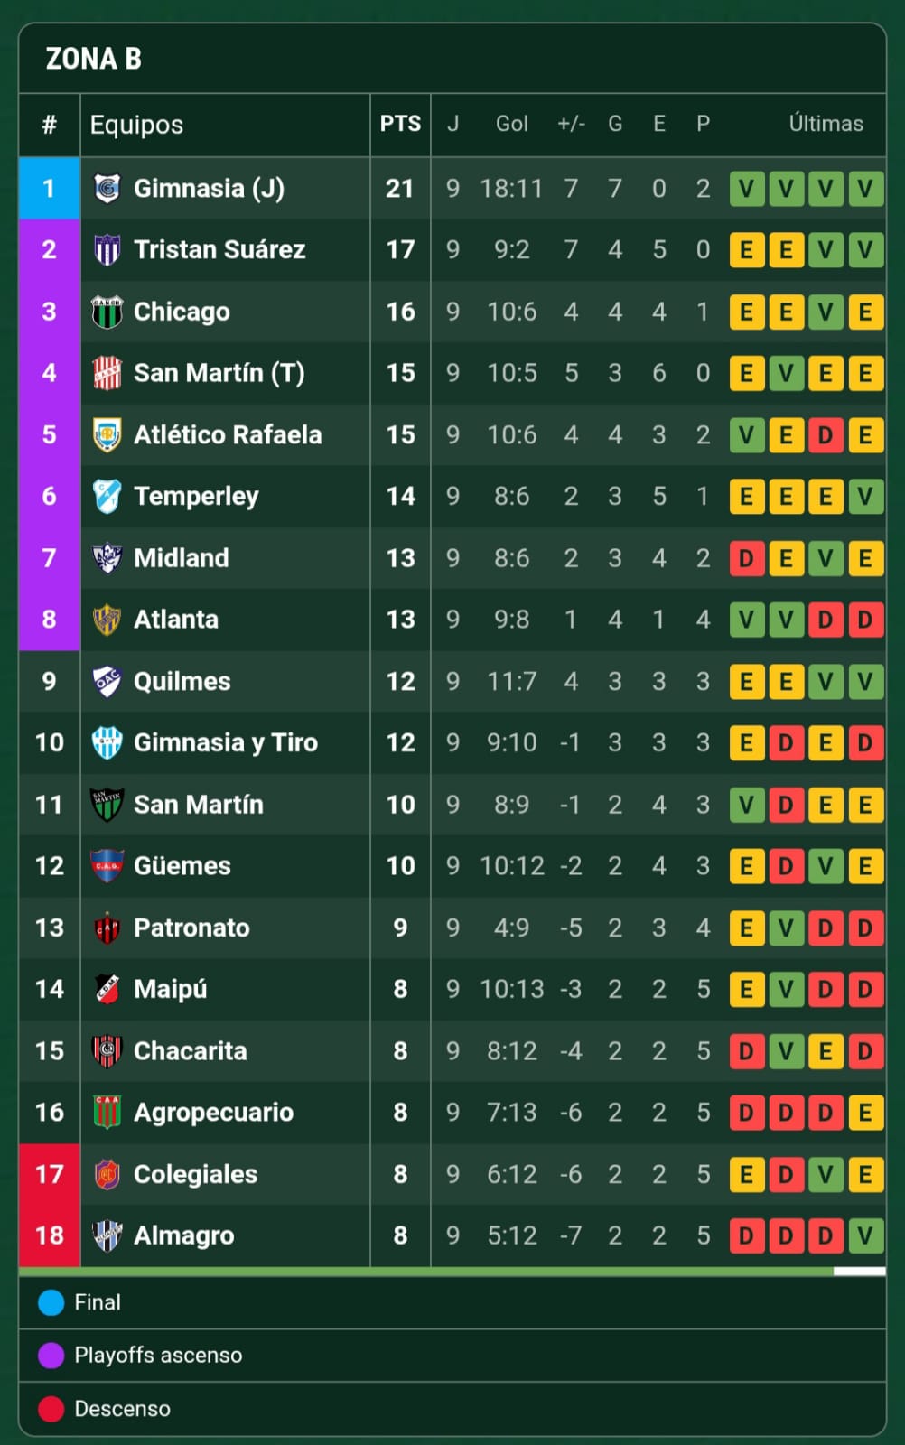Image resolution: width=905 pixels, height=1445 pixels.
Task: Click the Agropecuario team crest icon
Action: 107,1112
